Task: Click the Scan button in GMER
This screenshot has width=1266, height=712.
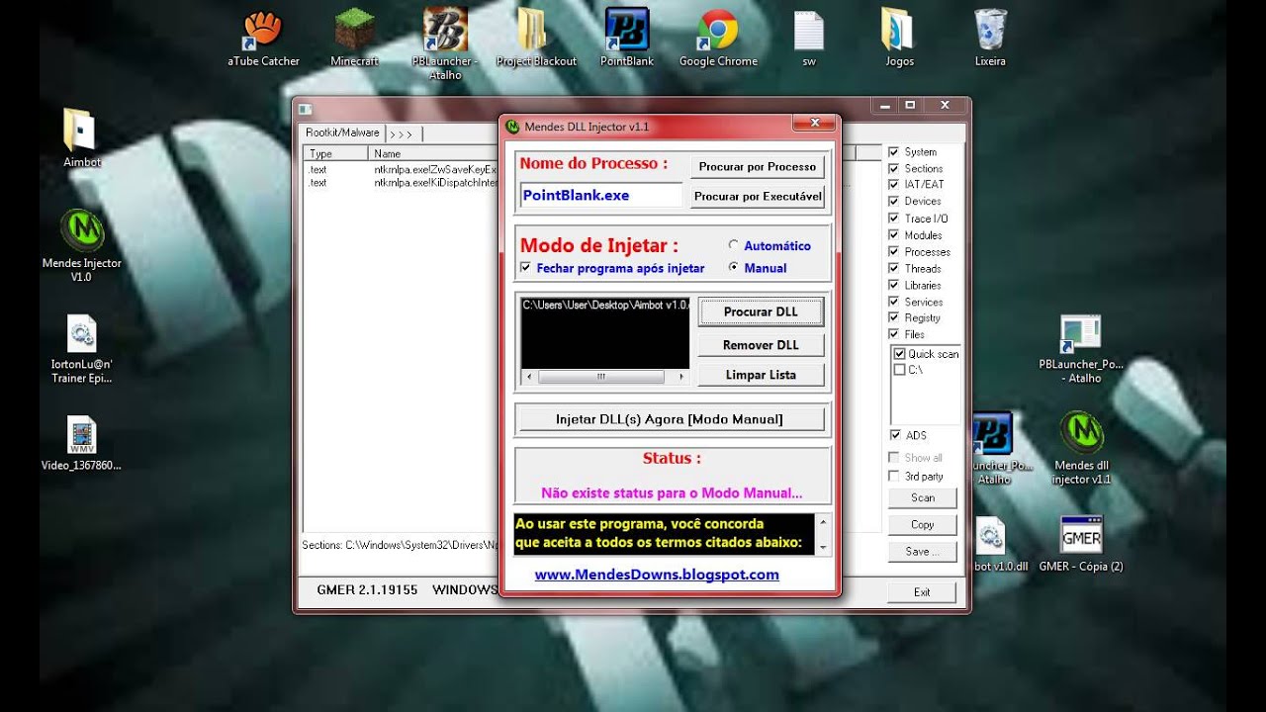Action: 922,498
